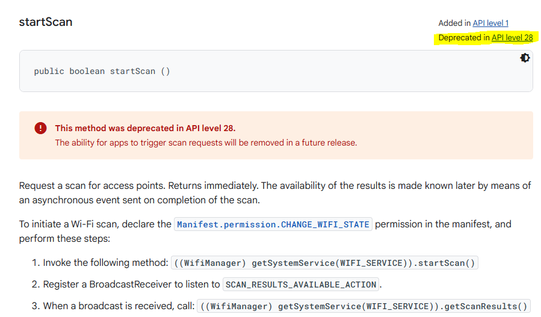The image size is (541, 317).
Task: Click 'When a broadcast is received, call' text
Action: (x=118, y=306)
